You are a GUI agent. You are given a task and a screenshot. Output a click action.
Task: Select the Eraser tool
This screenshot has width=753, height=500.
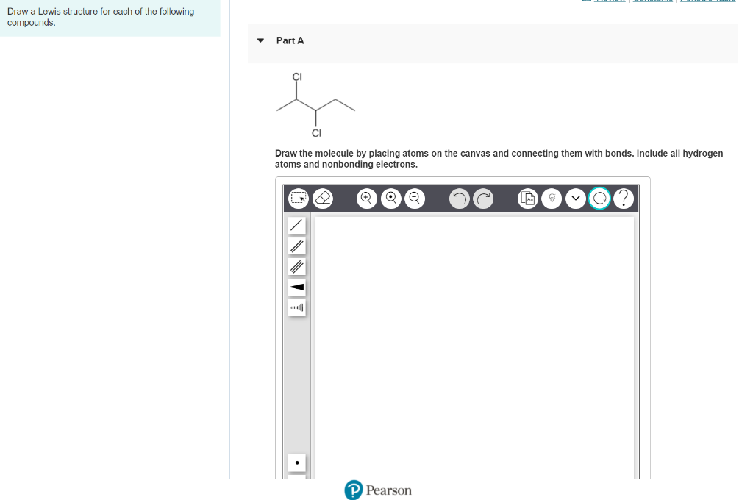click(x=323, y=199)
